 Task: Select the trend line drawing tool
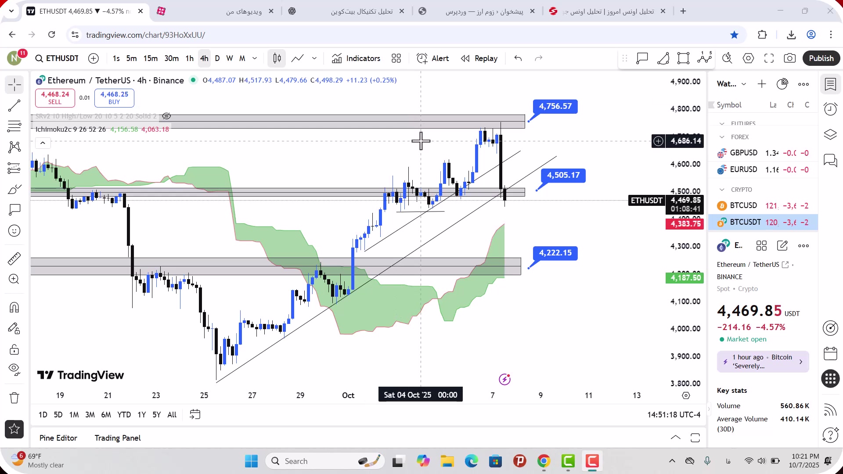14,105
